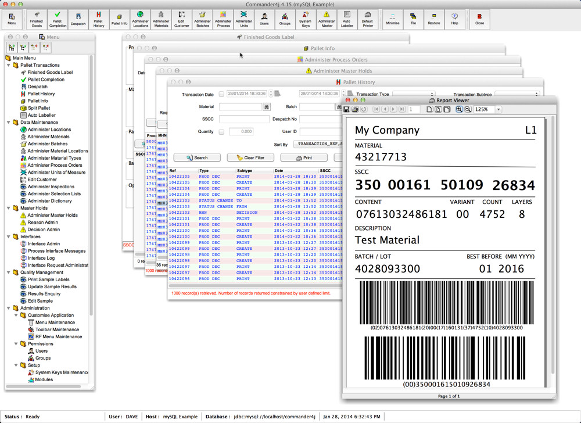Screen dimensions: 581x423
Task: Collapse the Quality Management tree folder
Action: pos(9,273)
